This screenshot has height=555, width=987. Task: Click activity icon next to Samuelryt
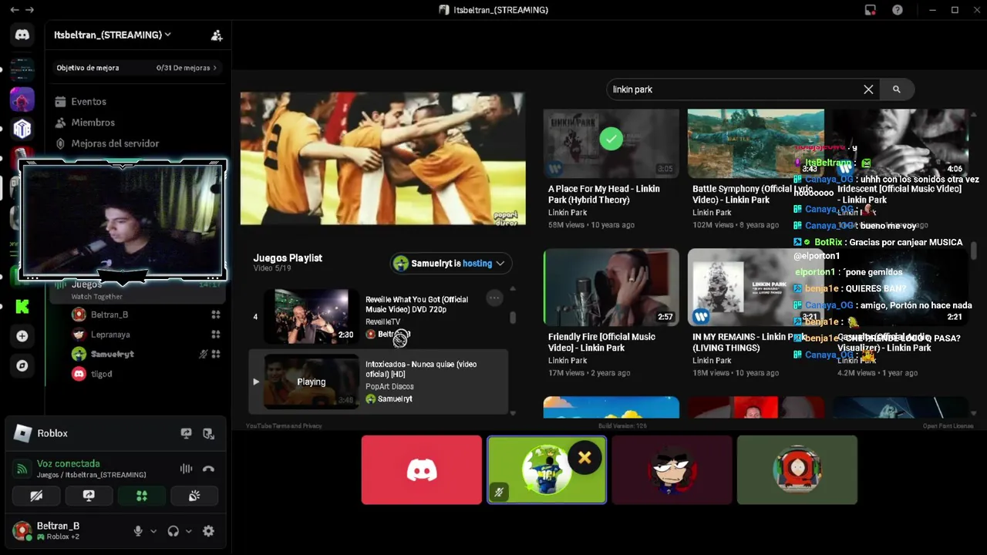point(216,355)
